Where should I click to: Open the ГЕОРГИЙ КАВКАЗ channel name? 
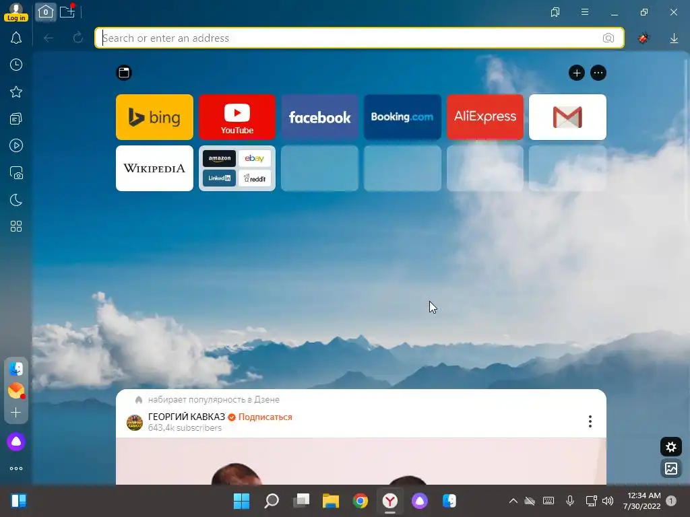(187, 417)
